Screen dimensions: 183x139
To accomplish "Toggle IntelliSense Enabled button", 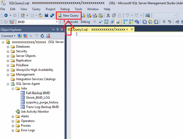I will coord(118,22).
